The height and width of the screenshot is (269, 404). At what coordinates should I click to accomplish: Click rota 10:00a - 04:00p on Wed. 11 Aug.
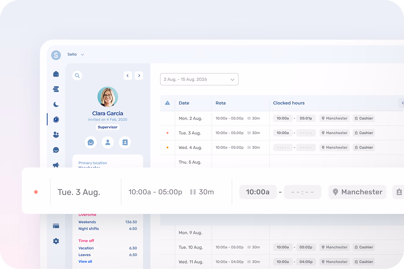point(229,262)
